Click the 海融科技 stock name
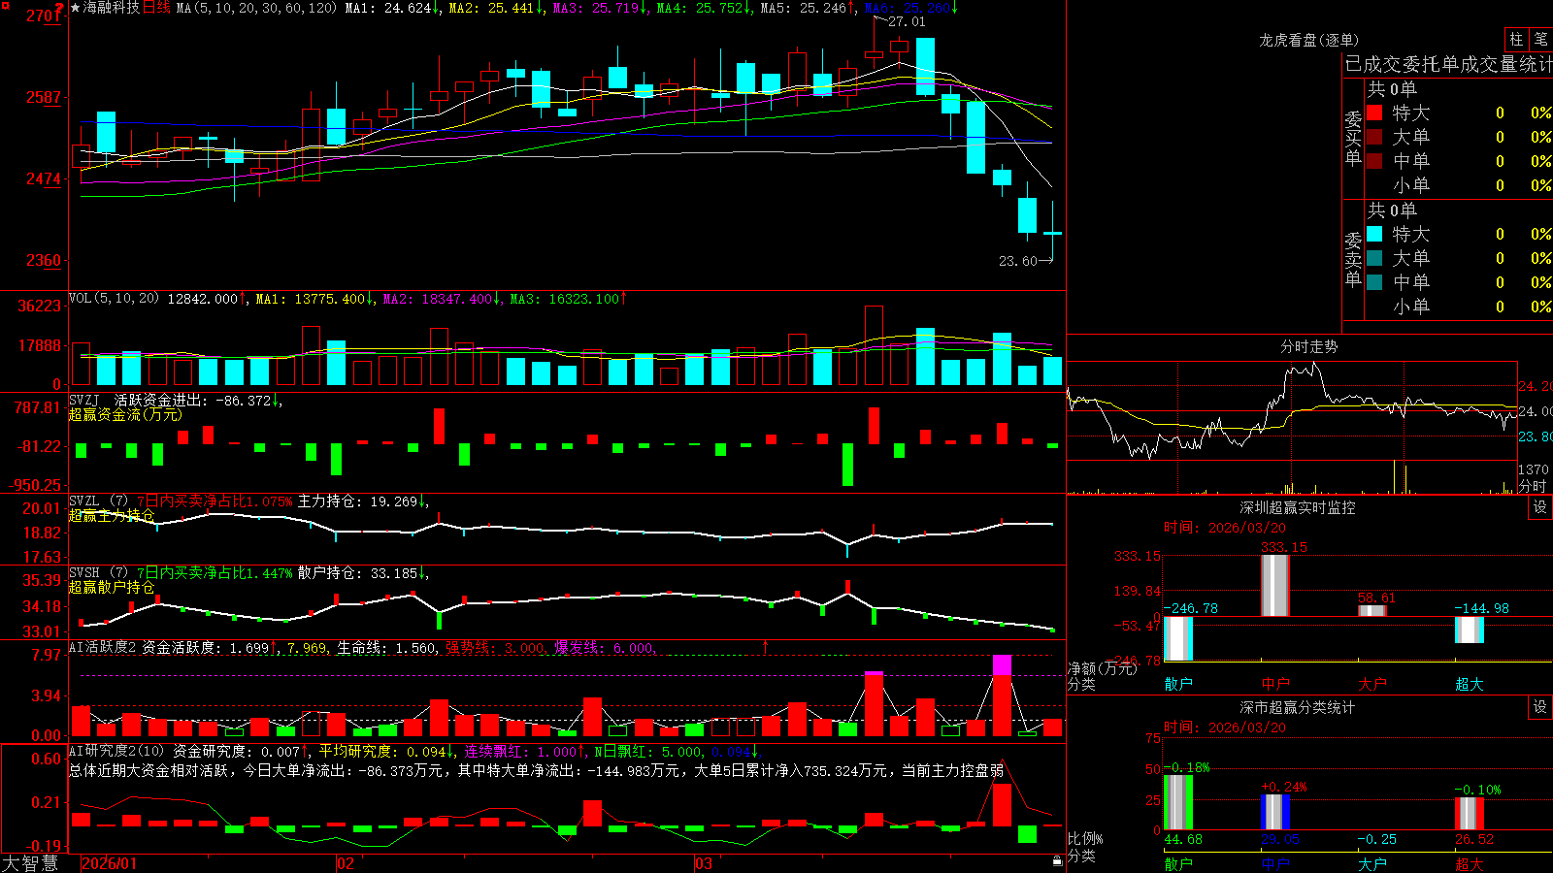 (x=112, y=8)
